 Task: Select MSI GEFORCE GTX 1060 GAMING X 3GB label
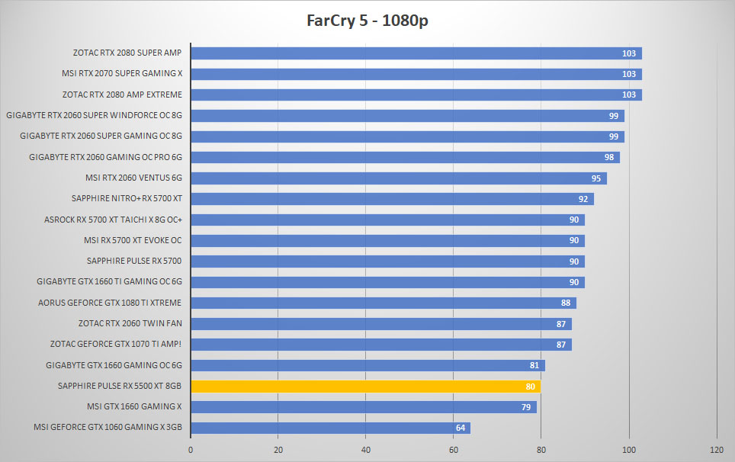108,428
